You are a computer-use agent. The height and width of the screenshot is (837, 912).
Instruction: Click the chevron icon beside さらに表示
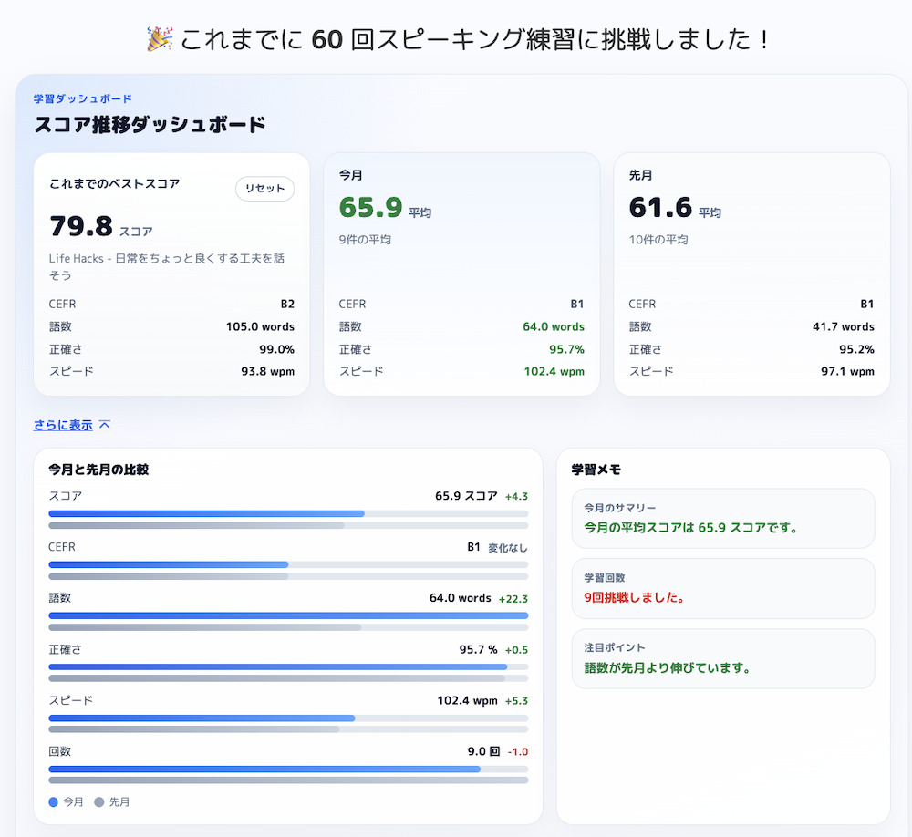coord(105,425)
